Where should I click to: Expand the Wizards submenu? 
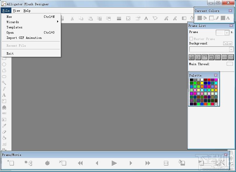point(31,22)
